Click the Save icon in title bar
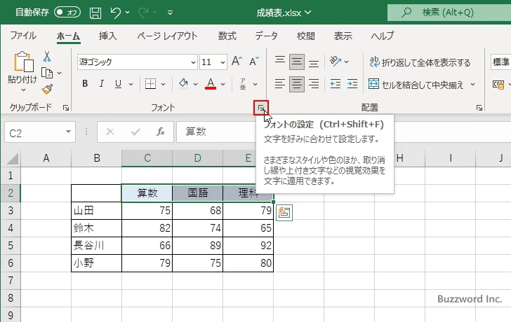Viewport: 511px width, 322px height. pos(95,12)
